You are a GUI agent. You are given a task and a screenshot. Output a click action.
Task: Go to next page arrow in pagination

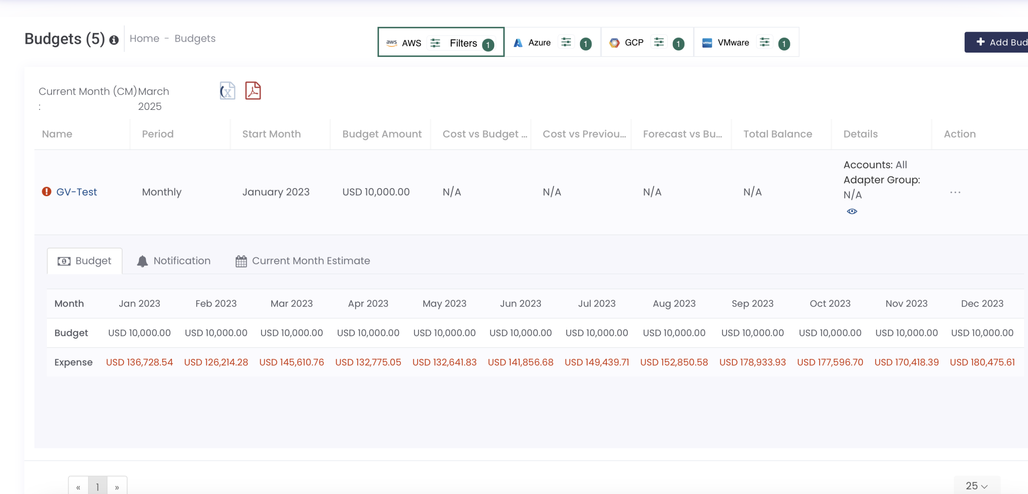pos(117,487)
